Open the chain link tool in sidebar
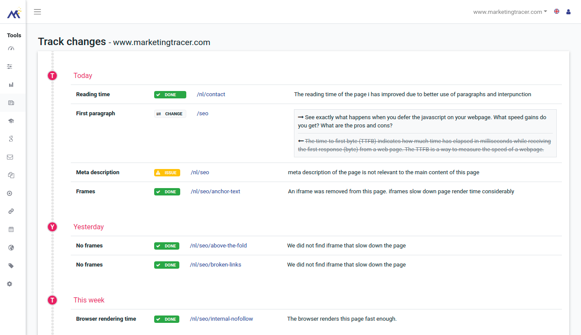The image size is (581, 335). pos(11,211)
